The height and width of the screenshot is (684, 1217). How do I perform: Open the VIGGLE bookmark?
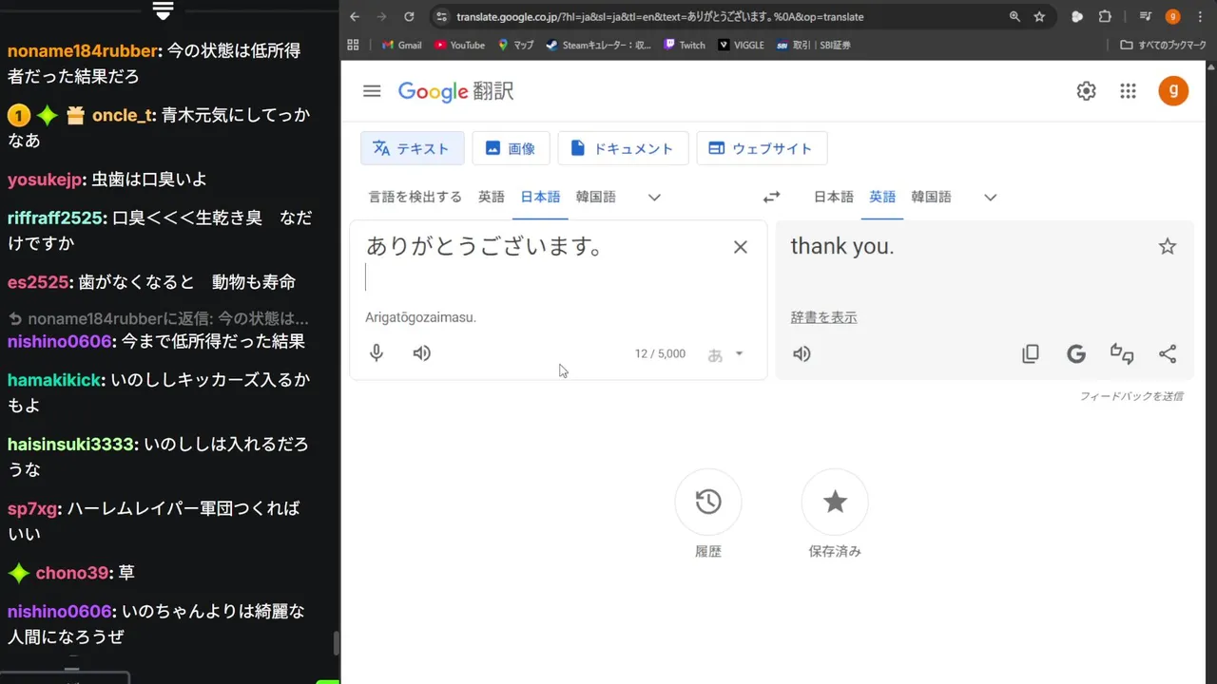click(x=742, y=45)
